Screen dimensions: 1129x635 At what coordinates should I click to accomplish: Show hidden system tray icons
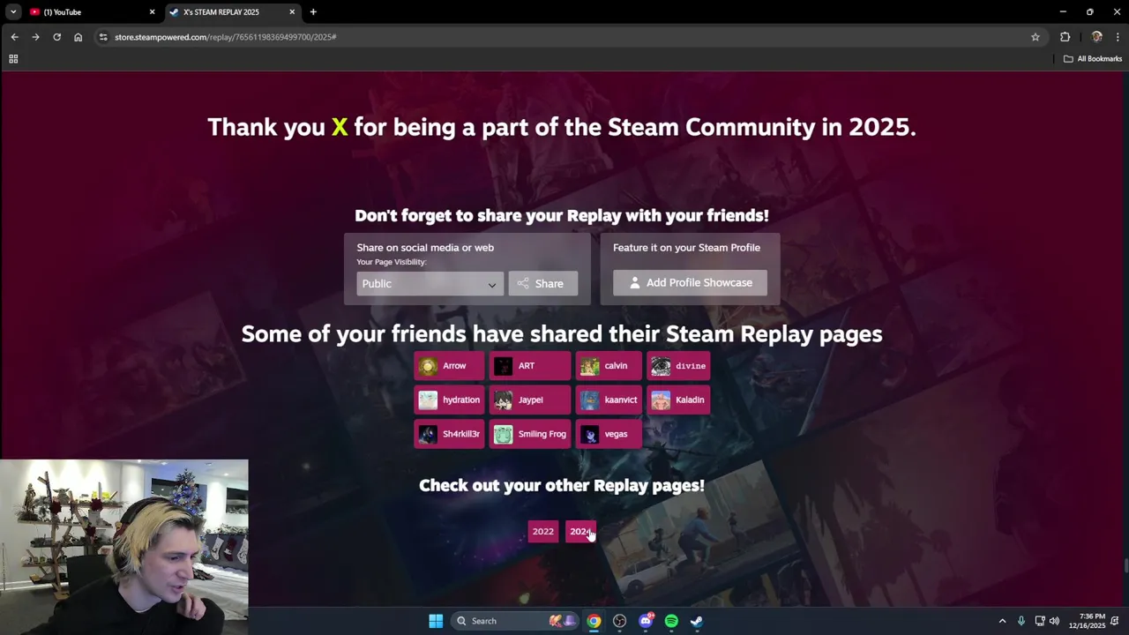(1002, 621)
